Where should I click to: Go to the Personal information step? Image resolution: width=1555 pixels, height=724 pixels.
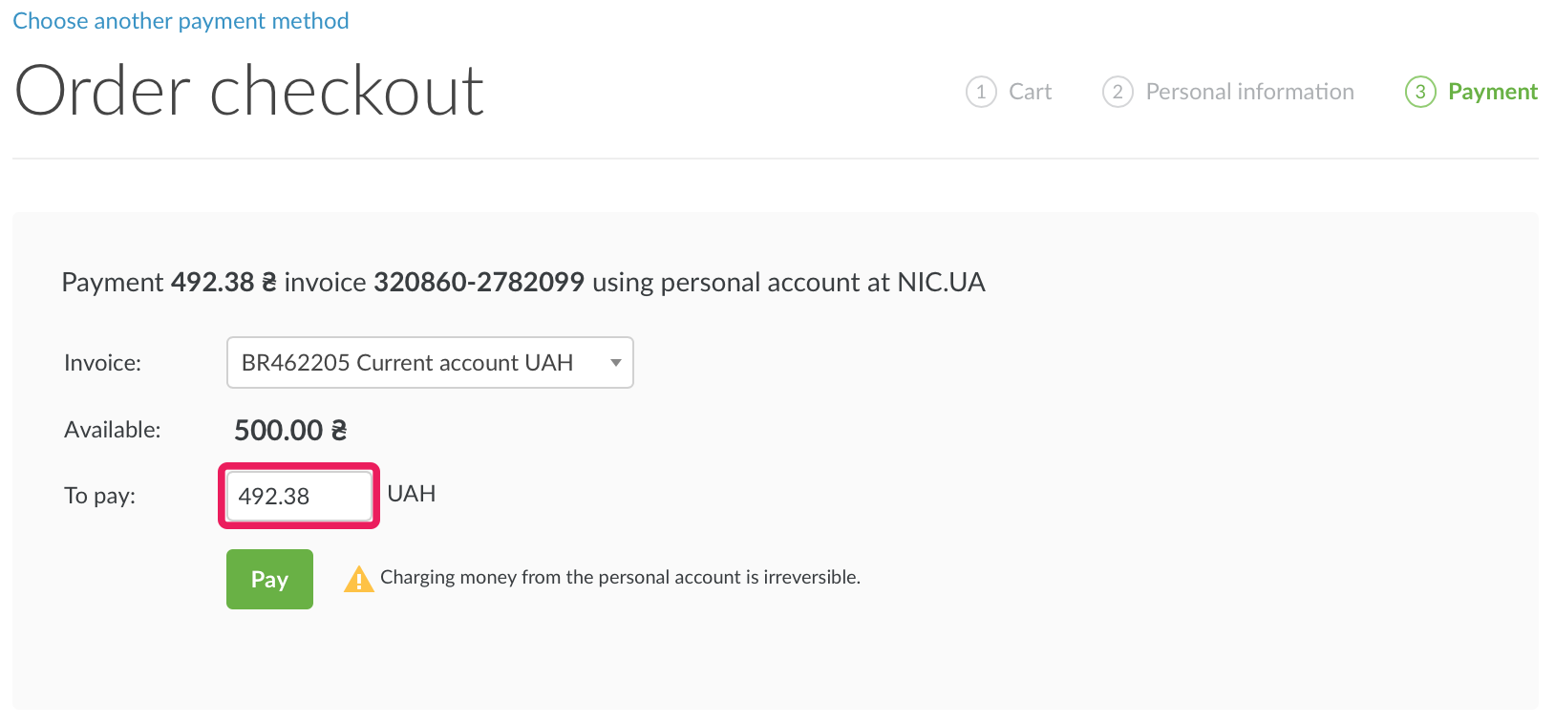(x=1249, y=92)
